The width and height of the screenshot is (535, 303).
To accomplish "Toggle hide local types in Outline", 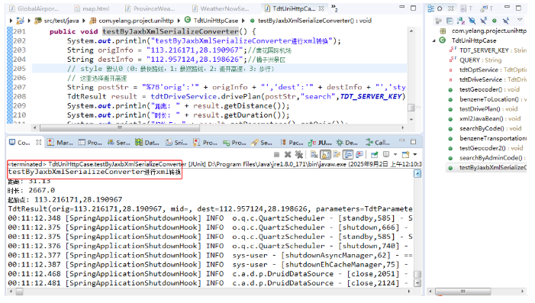I will click(x=506, y=21).
